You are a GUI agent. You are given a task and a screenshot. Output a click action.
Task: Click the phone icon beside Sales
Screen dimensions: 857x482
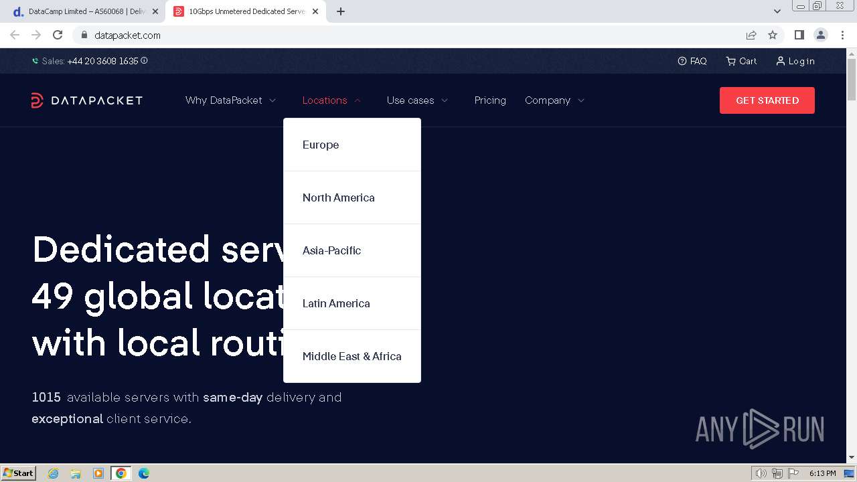tap(35, 61)
